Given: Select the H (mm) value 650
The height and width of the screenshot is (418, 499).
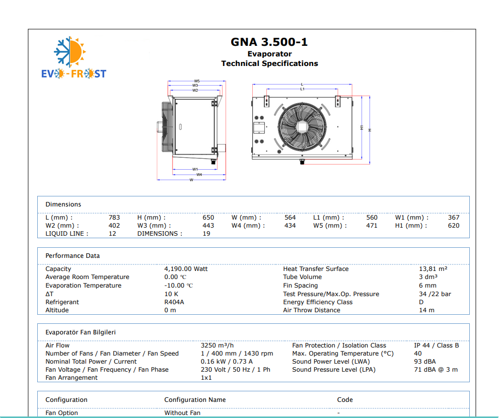Looking at the screenshot, I should click(208, 218).
